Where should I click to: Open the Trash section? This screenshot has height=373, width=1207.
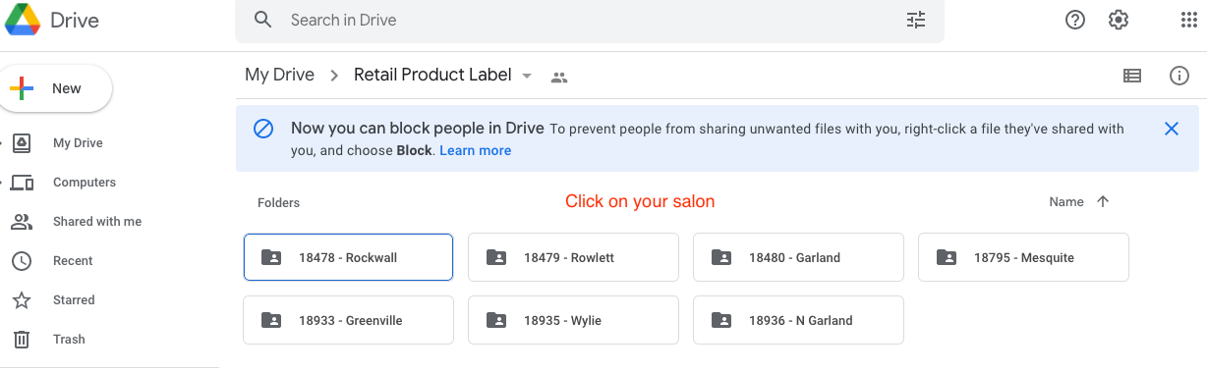pos(69,340)
